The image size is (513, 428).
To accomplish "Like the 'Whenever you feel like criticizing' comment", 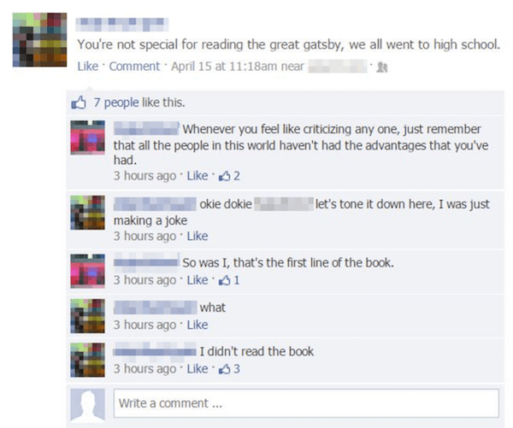I will [x=198, y=176].
